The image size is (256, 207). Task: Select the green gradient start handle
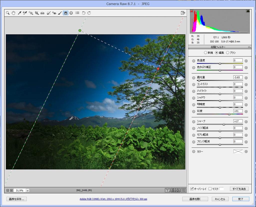click(80, 31)
